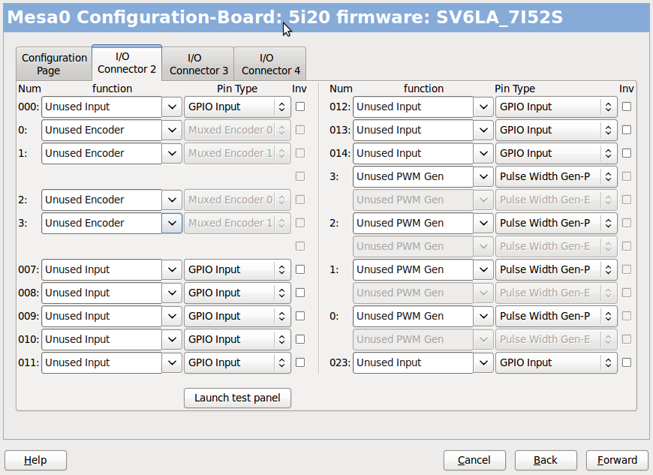Viewport: 653px width, 475px height.
Task: Open function dropdown arrow for pin 023
Action: pyautogui.click(x=483, y=363)
